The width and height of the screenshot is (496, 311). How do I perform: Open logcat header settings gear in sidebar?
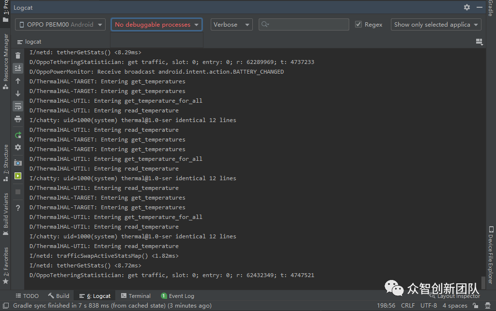tap(18, 147)
